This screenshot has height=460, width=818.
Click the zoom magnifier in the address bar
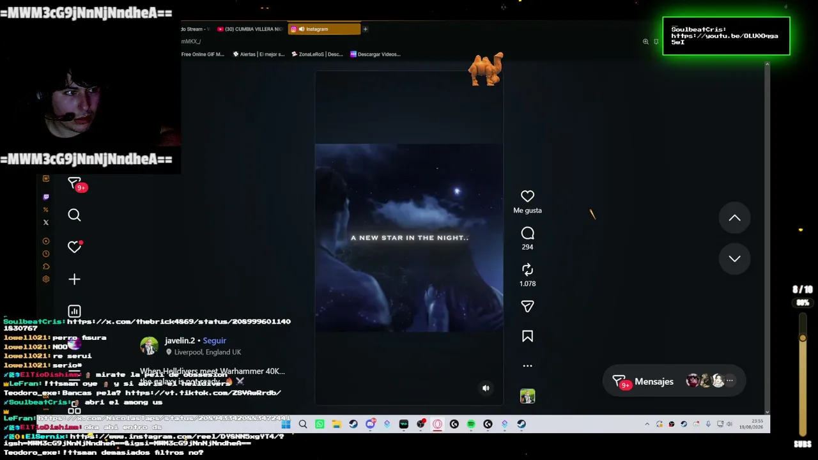point(645,42)
